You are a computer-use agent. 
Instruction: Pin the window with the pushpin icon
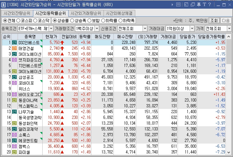pyautogui.click(x=199, y=4)
